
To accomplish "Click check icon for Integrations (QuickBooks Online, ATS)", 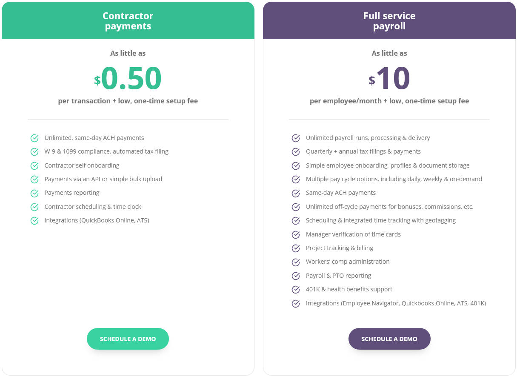I will (34, 221).
